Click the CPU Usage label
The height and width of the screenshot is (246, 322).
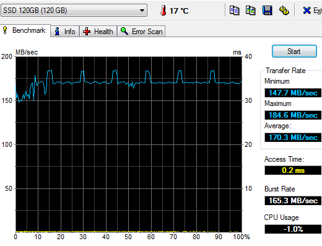[281, 217]
